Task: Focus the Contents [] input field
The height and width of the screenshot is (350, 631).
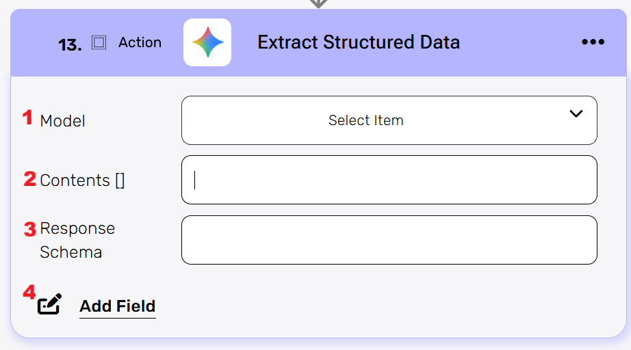Action: (389, 180)
